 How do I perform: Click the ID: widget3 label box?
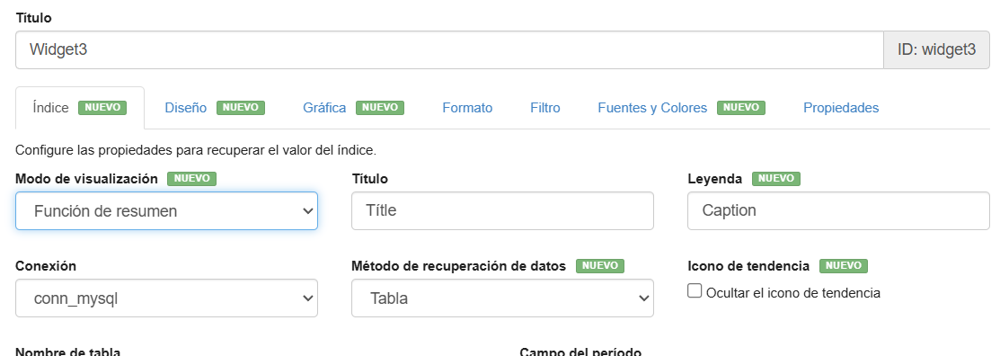[x=936, y=49]
